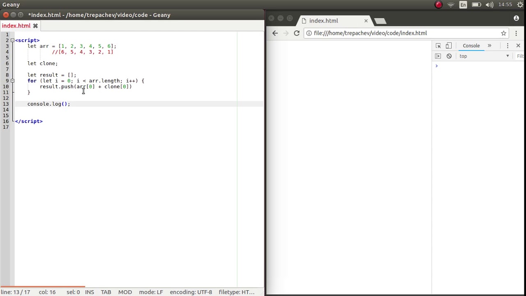526x296 pixels.
Task: Click the let result = []; line
Action: click(52, 75)
